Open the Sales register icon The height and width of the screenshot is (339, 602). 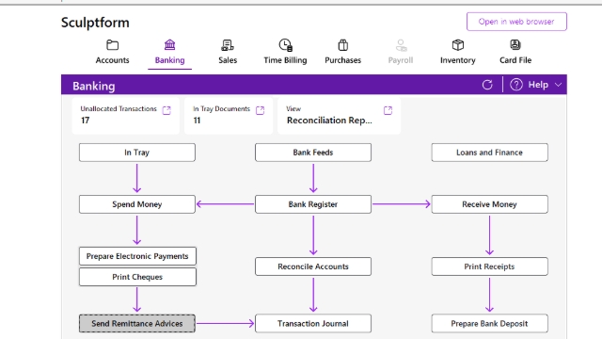228,45
